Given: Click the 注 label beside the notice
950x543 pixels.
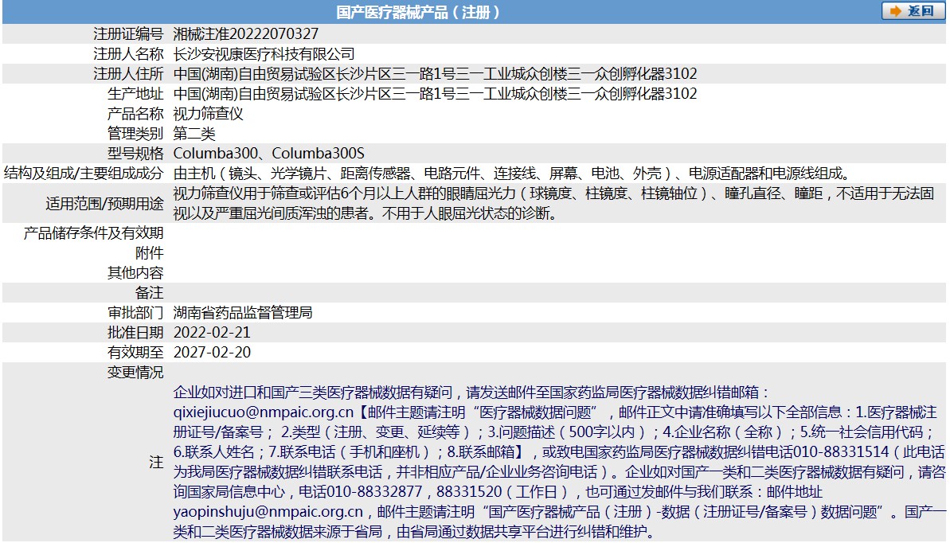Looking at the screenshot, I should pos(156,463).
